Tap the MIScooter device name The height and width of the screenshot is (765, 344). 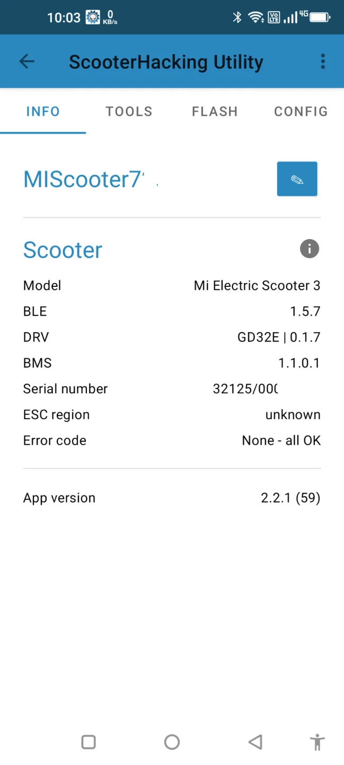click(x=84, y=180)
